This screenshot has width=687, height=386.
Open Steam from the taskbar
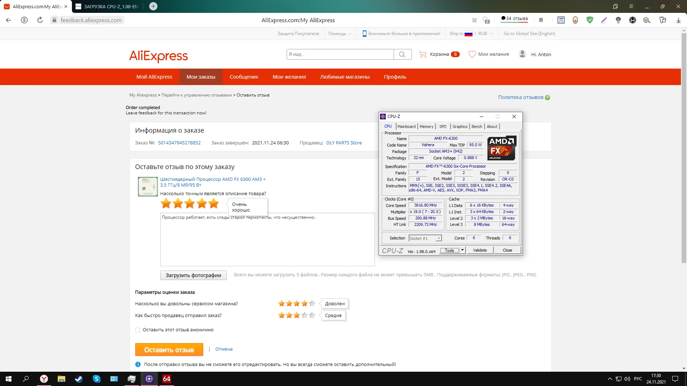tap(79, 379)
